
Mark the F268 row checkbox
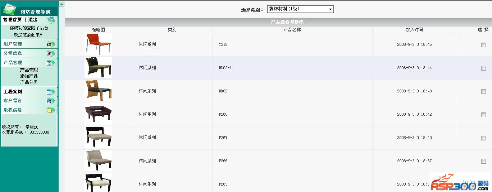(483, 115)
